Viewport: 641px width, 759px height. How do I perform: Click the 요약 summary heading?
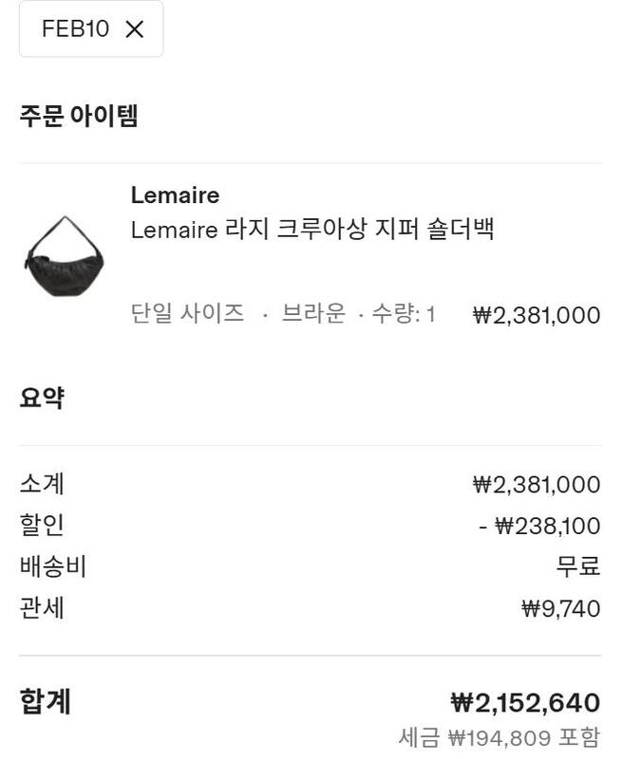42,398
